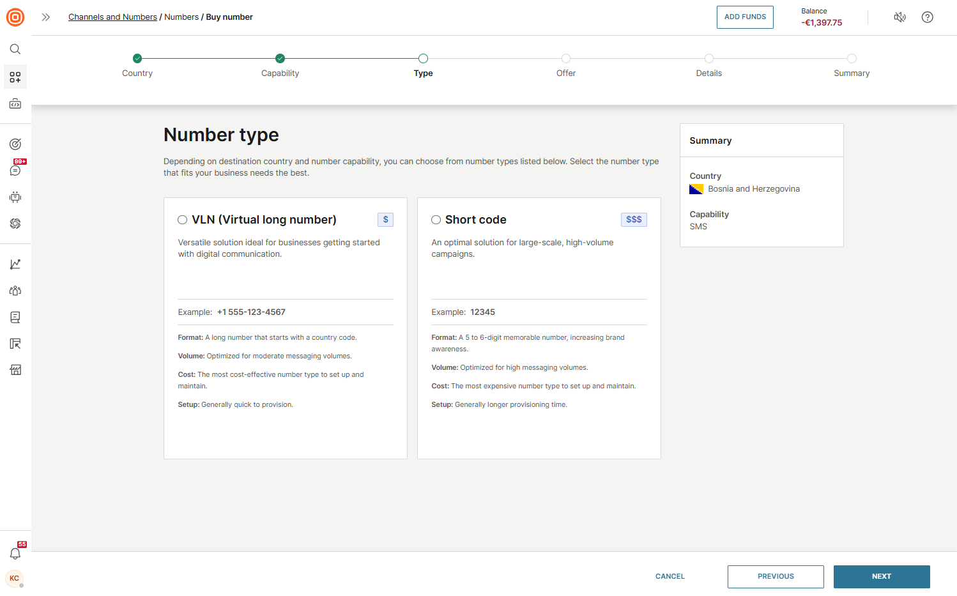
Task: Click the muted sound icon
Action: coord(900,17)
